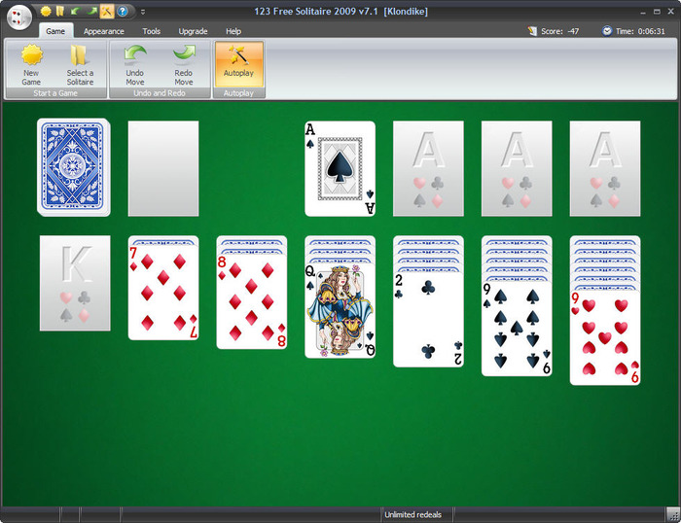Screen dimensions: 681x523
Task: Click the help question mark in quick access toolbar
Action: click(123, 12)
